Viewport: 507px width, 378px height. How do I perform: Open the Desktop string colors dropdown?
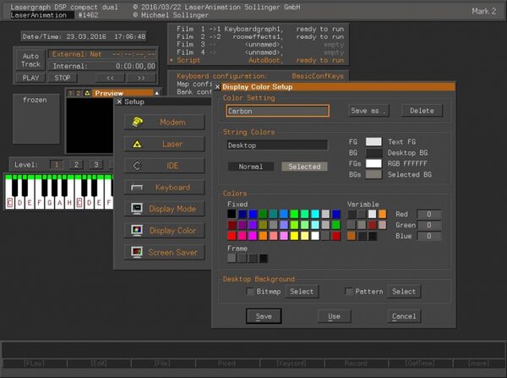pos(277,145)
